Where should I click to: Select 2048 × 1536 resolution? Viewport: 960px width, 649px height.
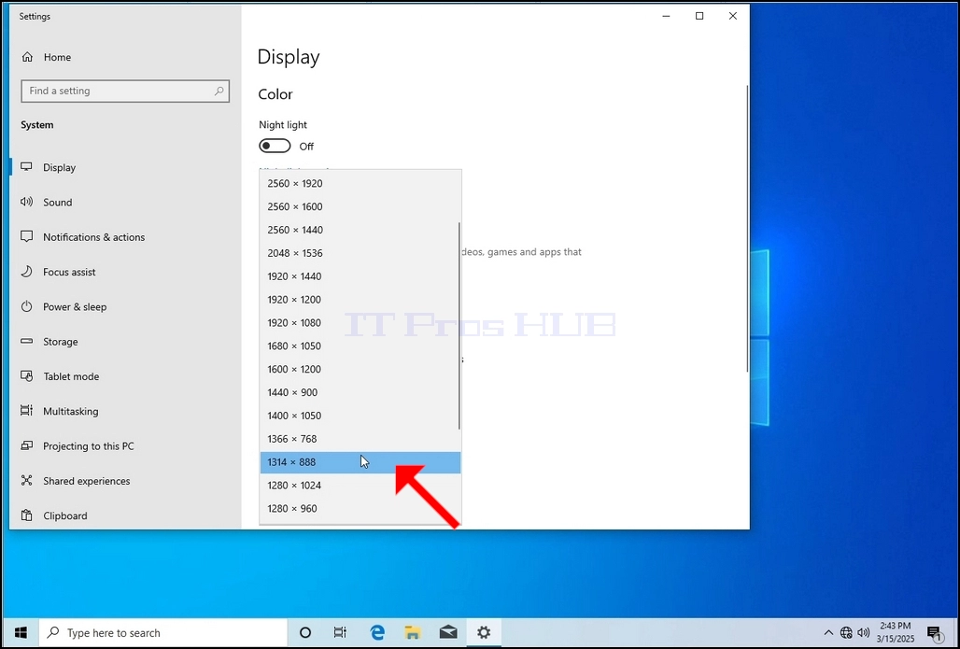[360, 253]
